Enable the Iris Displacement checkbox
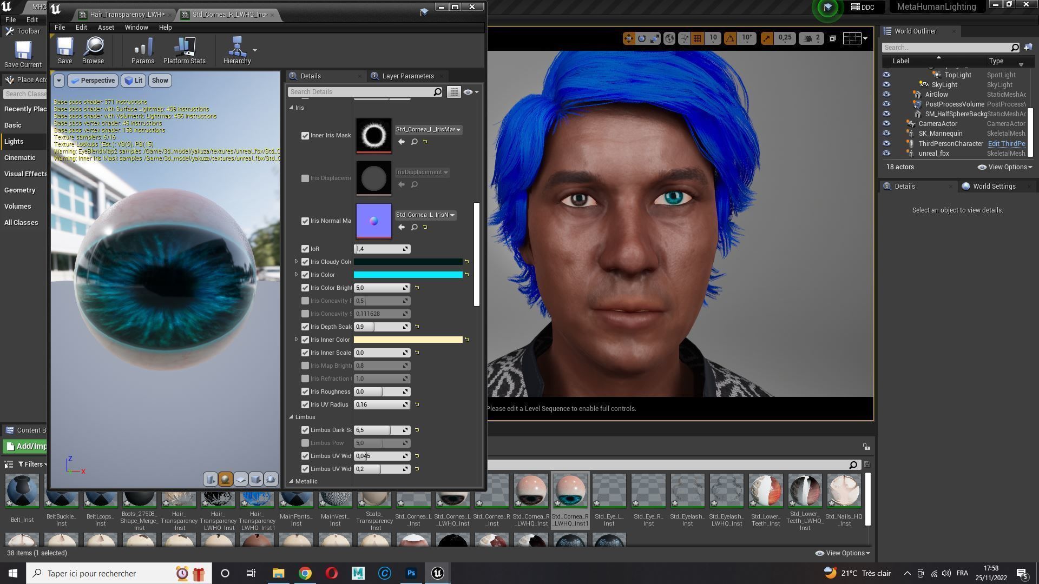Screen dimensions: 1039x584 (x=305, y=178)
